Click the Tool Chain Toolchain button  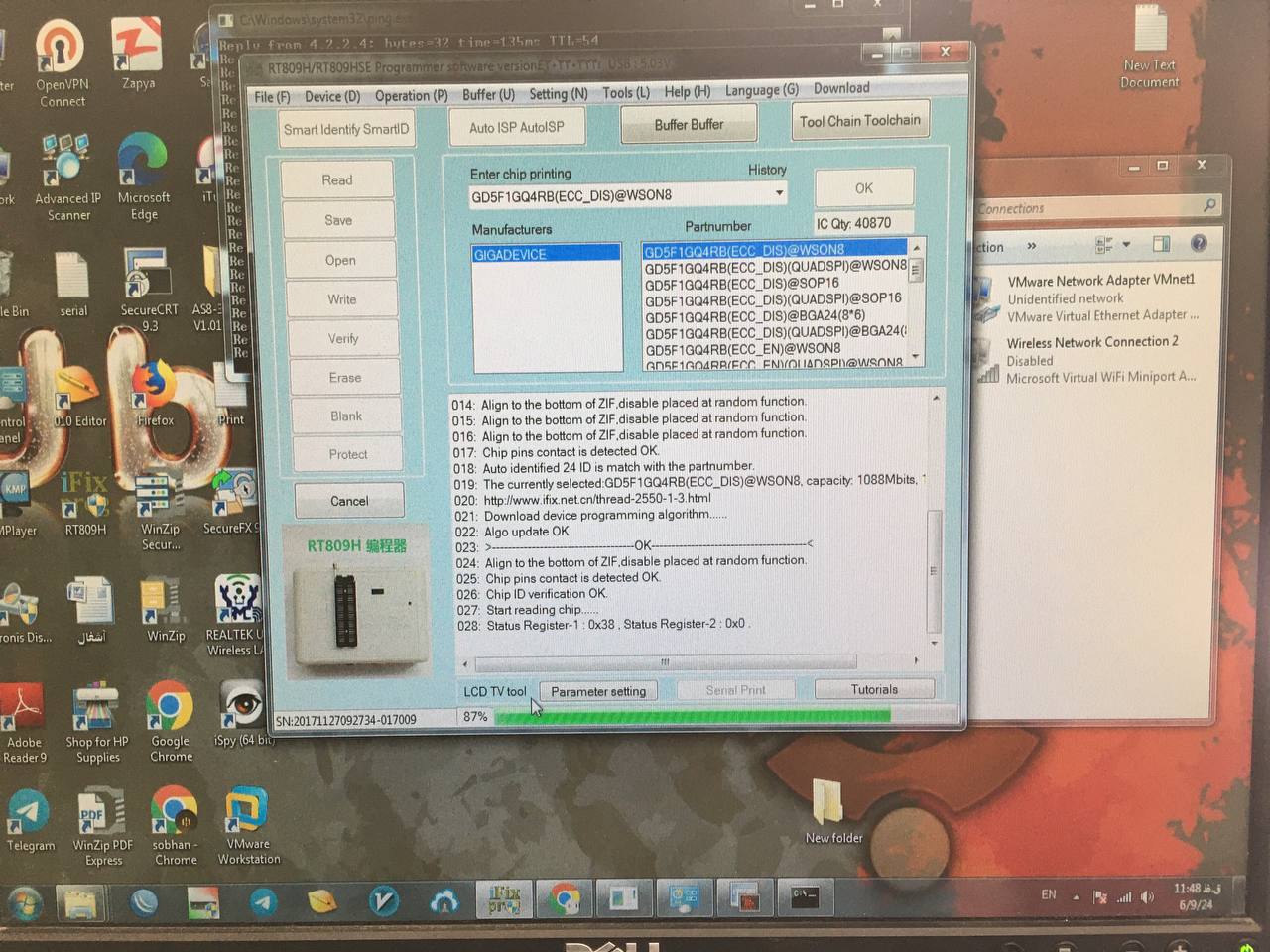click(x=860, y=121)
